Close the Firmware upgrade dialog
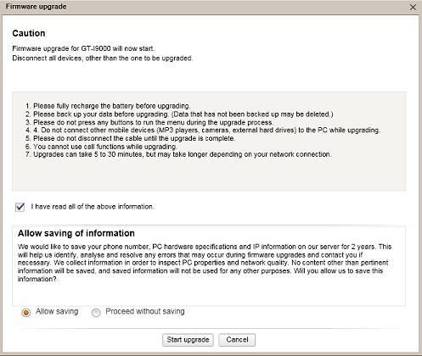422x356 pixels. pyautogui.click(x=413, y=8)
